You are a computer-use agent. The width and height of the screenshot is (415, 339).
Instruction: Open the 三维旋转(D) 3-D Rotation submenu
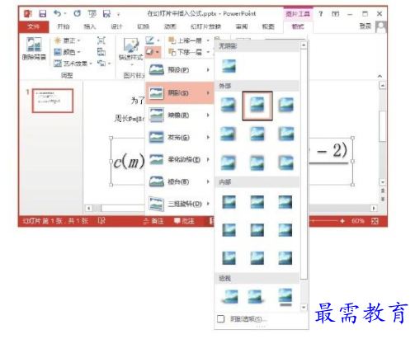point(180,204)
